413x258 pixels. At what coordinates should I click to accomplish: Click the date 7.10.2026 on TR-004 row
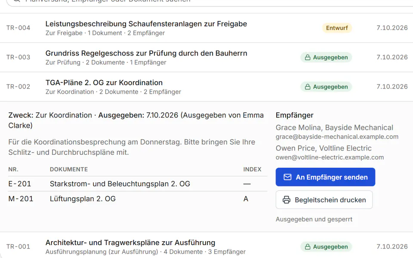(x=392, y=28)
